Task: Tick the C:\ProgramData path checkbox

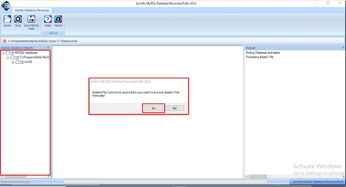Action: [x=12, y=58]
